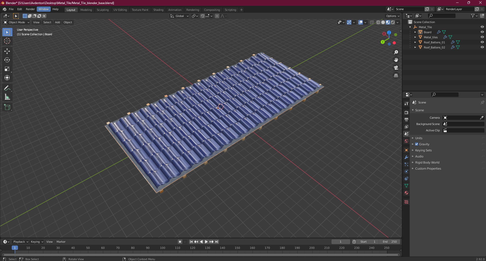Screen dimensions: 486x261
Task: Click the outliner filter funnel icon
Action: pos(474,16)
